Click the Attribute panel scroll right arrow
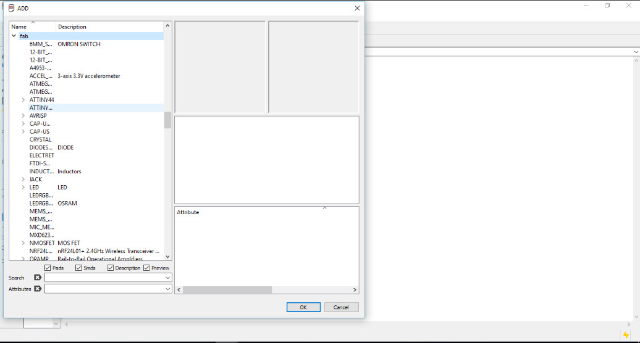 (x=355, y=289)
